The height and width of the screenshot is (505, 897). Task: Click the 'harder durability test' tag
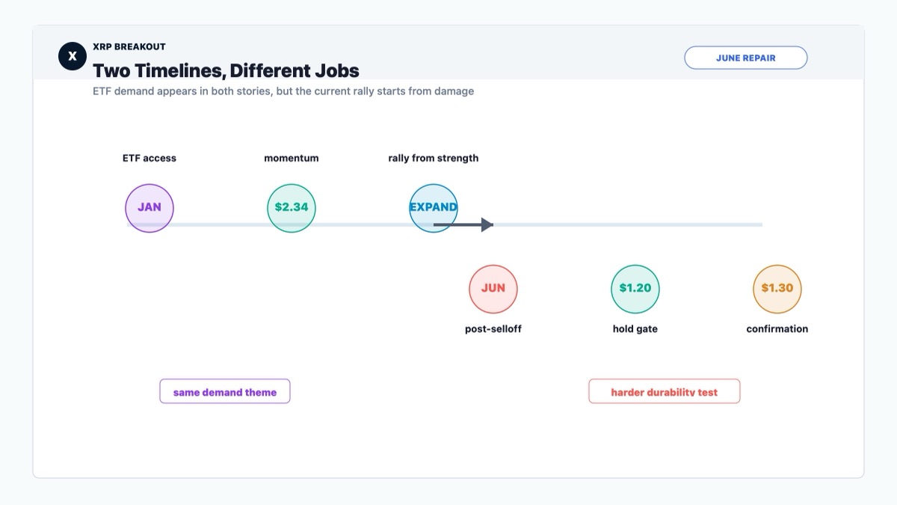pyautogui.click(x=665, y=391)
